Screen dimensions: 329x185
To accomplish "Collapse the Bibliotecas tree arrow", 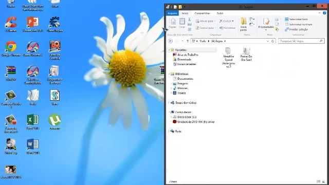I will point(169,74).
